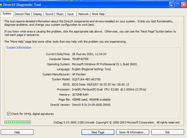This screenshot has height=138, width=187.
Task: Click the System Information group label
Action: 19,48
